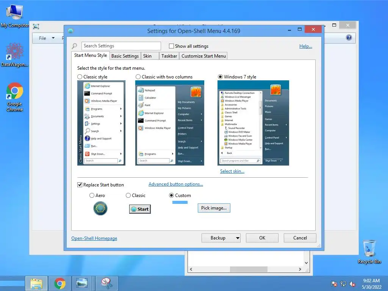Switch to the Start Menu Style tab
The height and width of the screenshot is (291, 388).
point(91,55)
